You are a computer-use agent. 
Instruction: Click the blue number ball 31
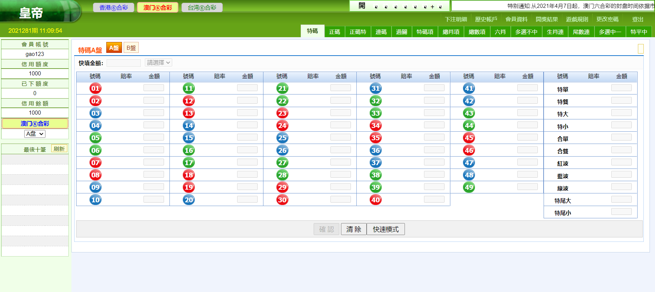tap(376, 88)
